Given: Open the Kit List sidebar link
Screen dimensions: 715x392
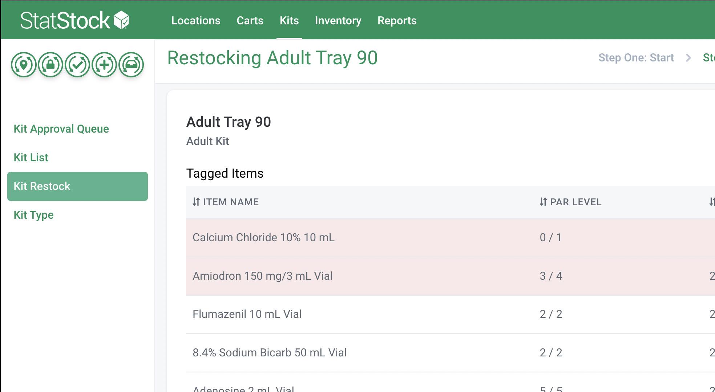Looking at the screenshot, I should coord(31,158).
